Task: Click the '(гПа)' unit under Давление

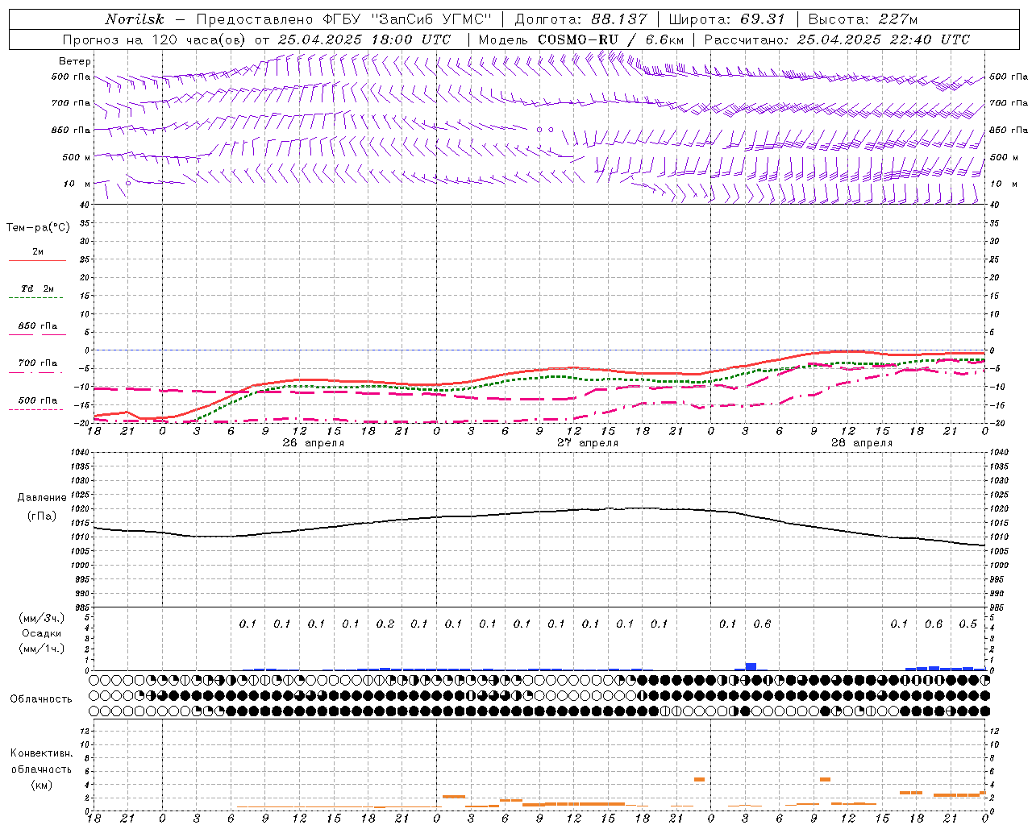Action: pyautogui.click(x=42, y=516)
